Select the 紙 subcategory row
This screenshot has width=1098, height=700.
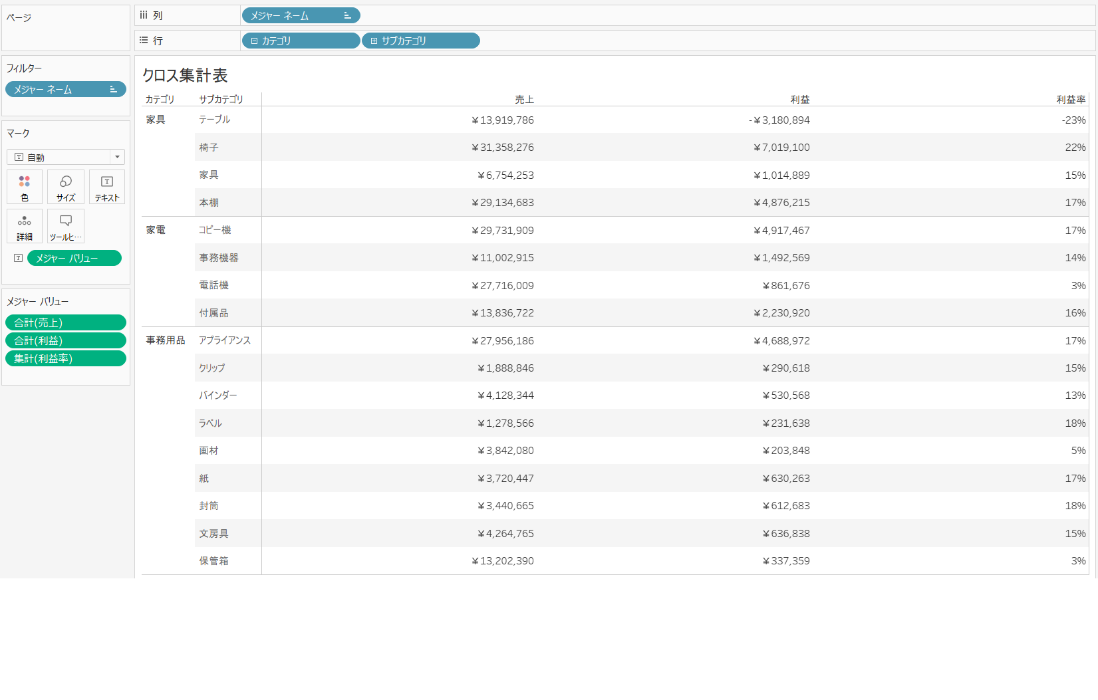coord(204,479)
